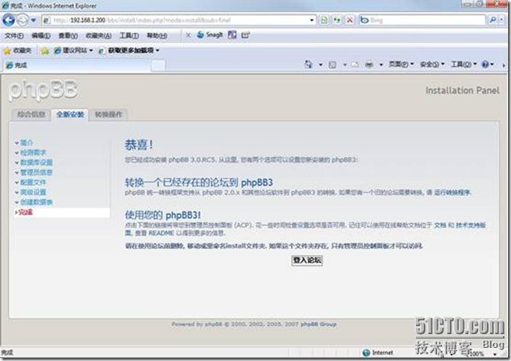Open the 编辑(E) menu

click(41, 36)
